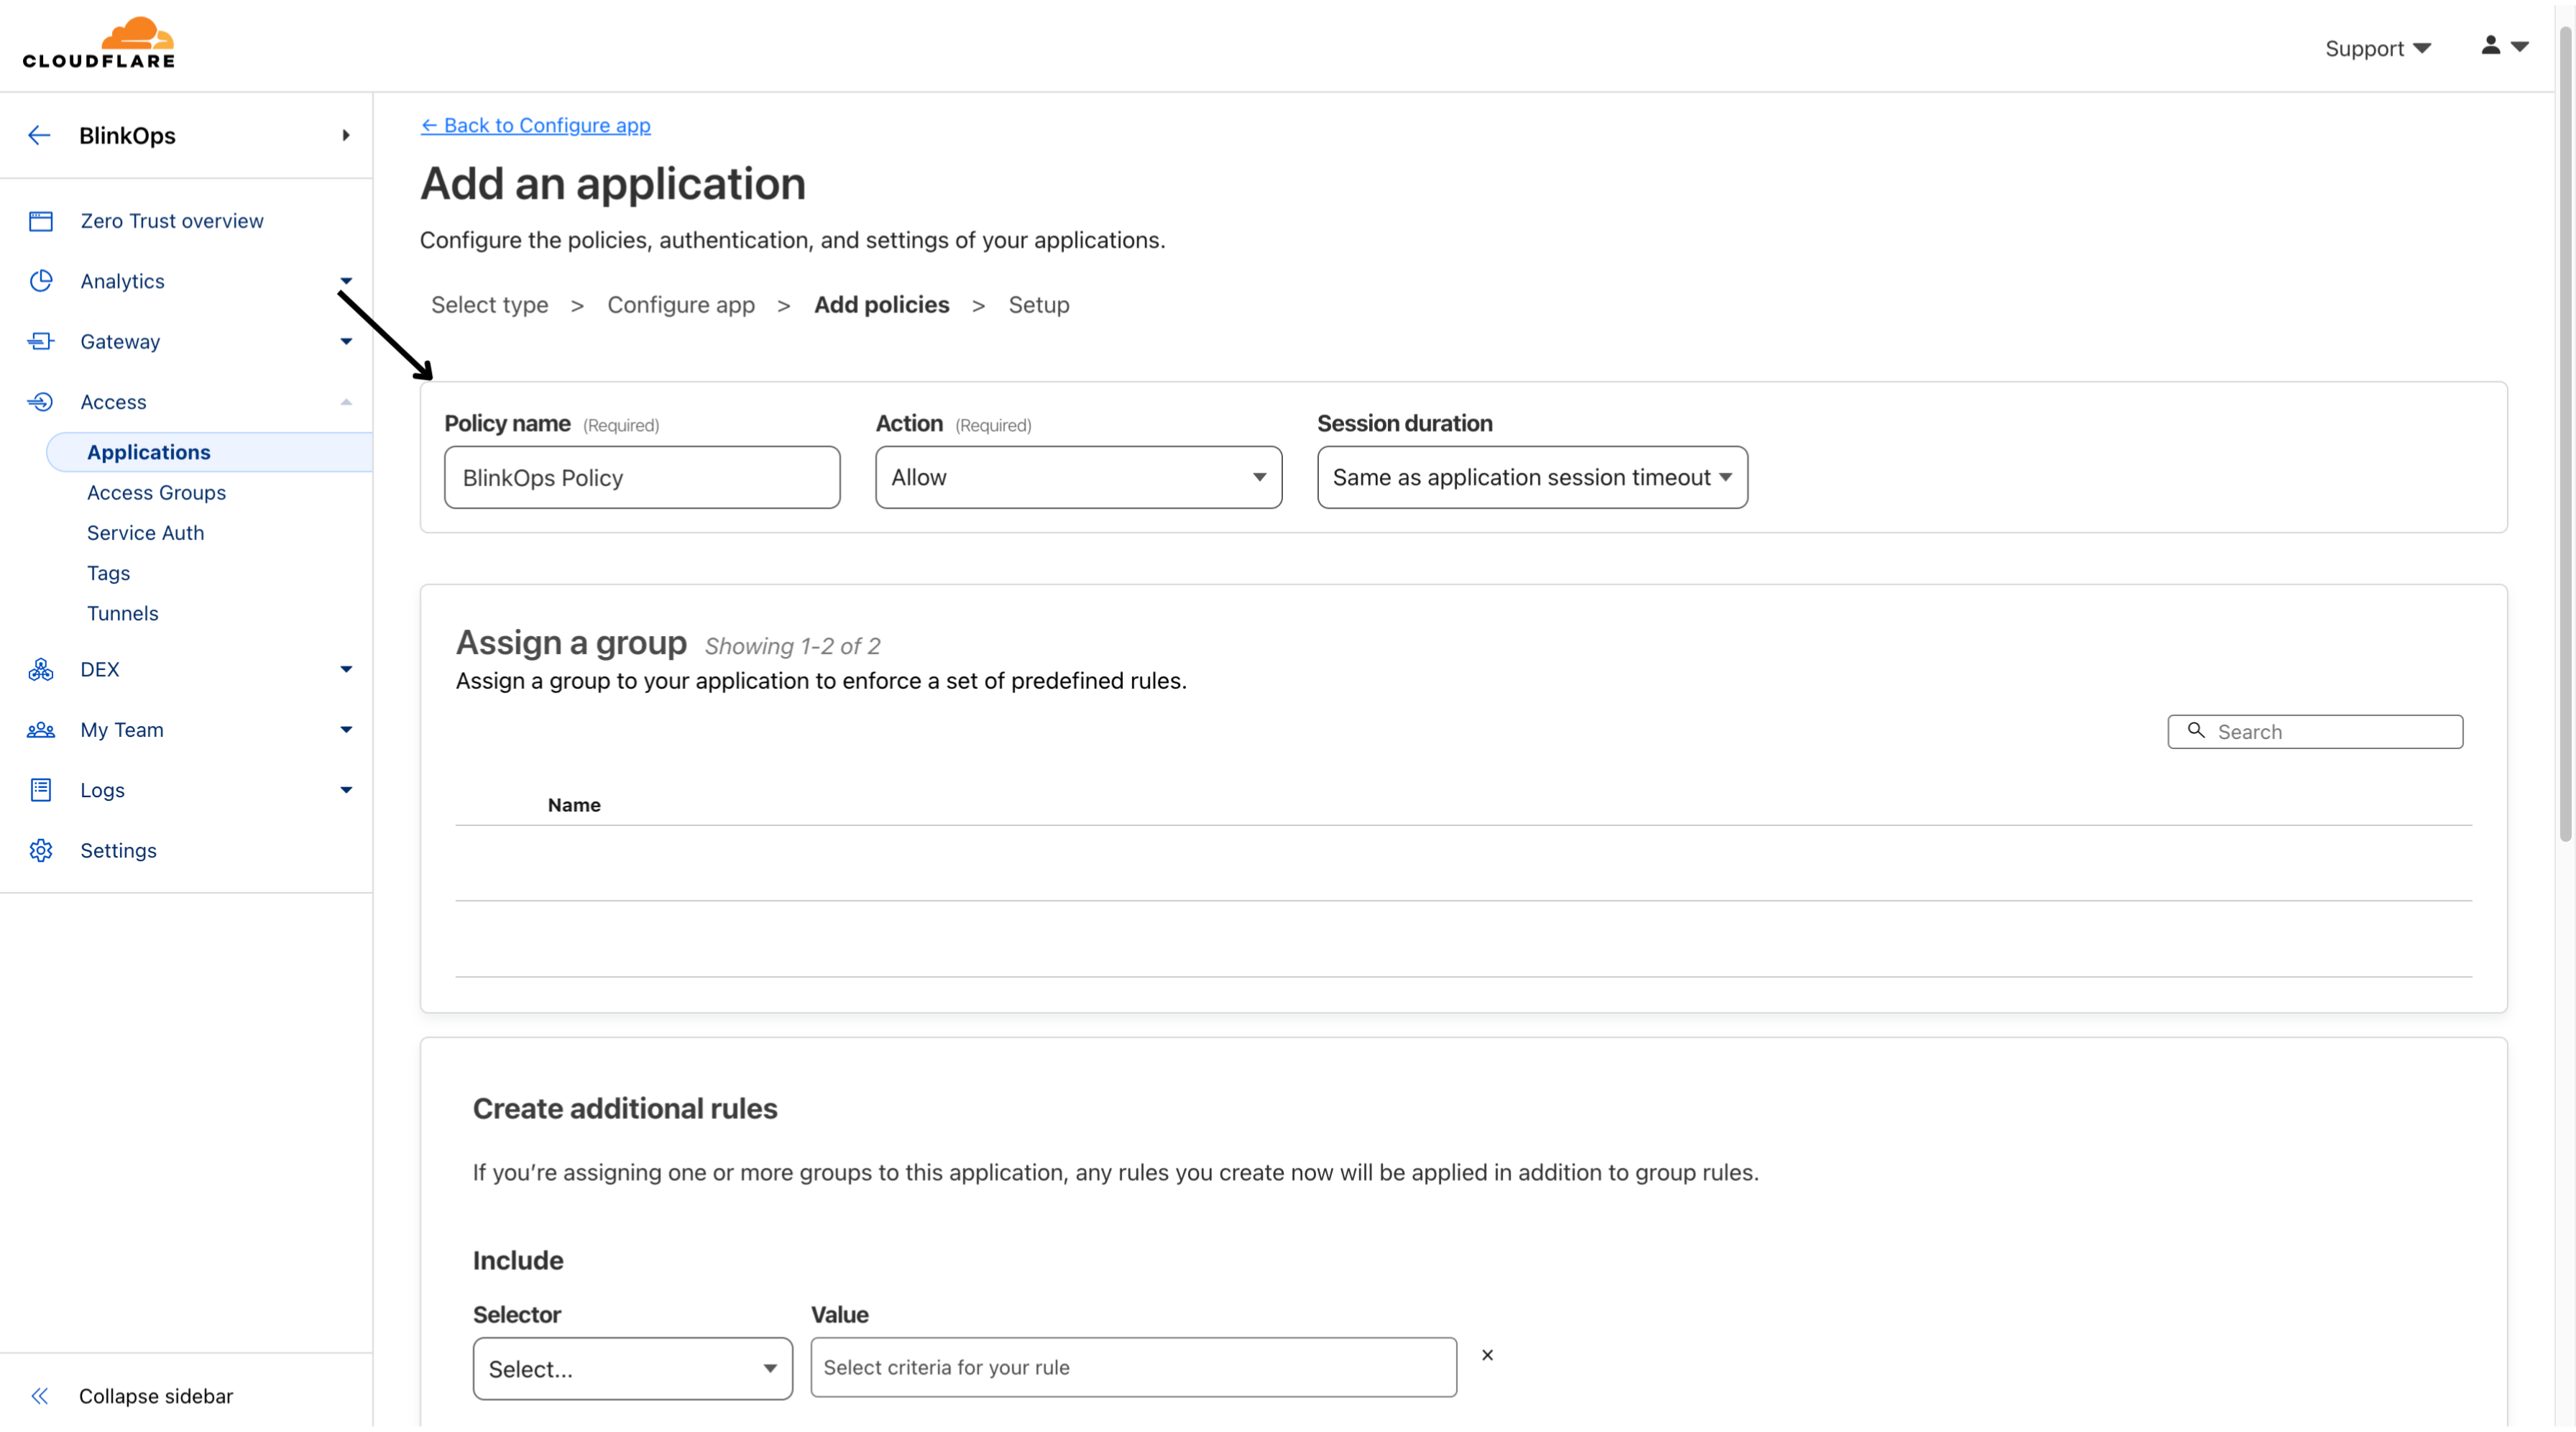Click the back arrow beside BlinkOps
2576x1432 pixels.
click(39, 135)
